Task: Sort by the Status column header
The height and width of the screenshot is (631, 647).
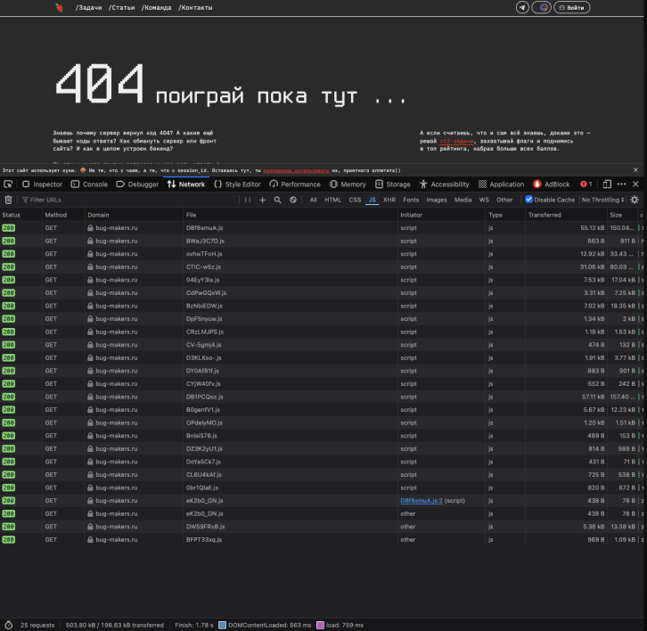Action: click(x=20, y=215)
